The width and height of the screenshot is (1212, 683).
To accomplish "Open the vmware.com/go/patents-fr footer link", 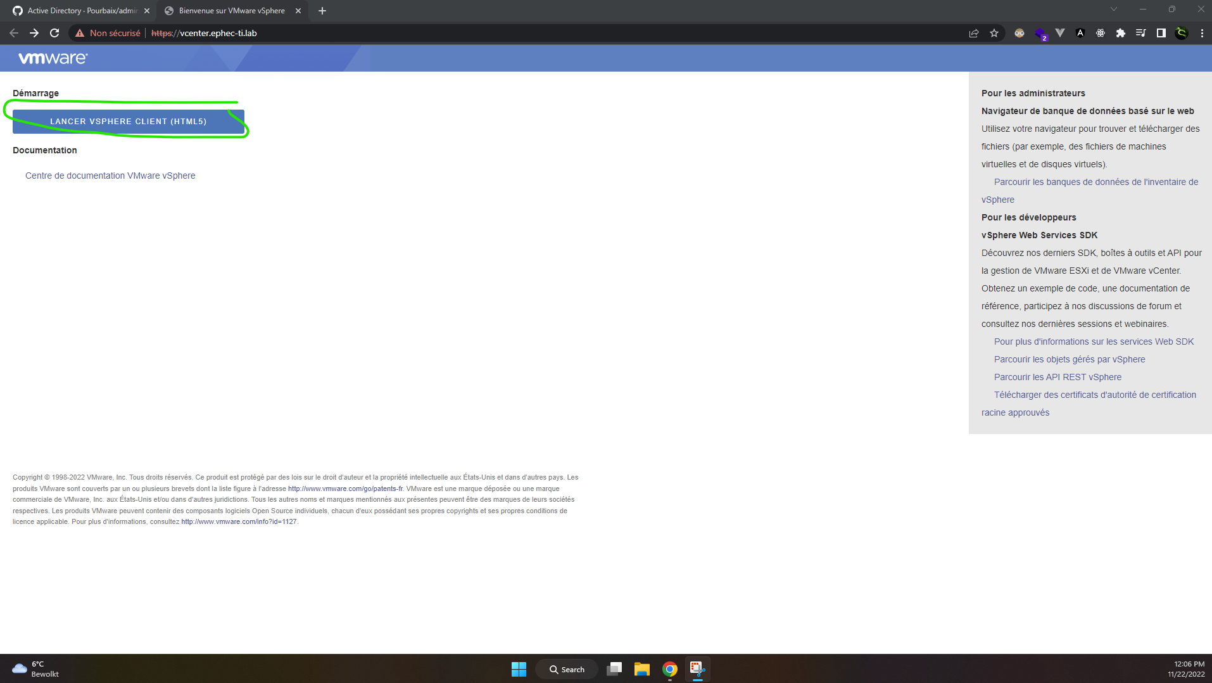I will pos(345,488).
